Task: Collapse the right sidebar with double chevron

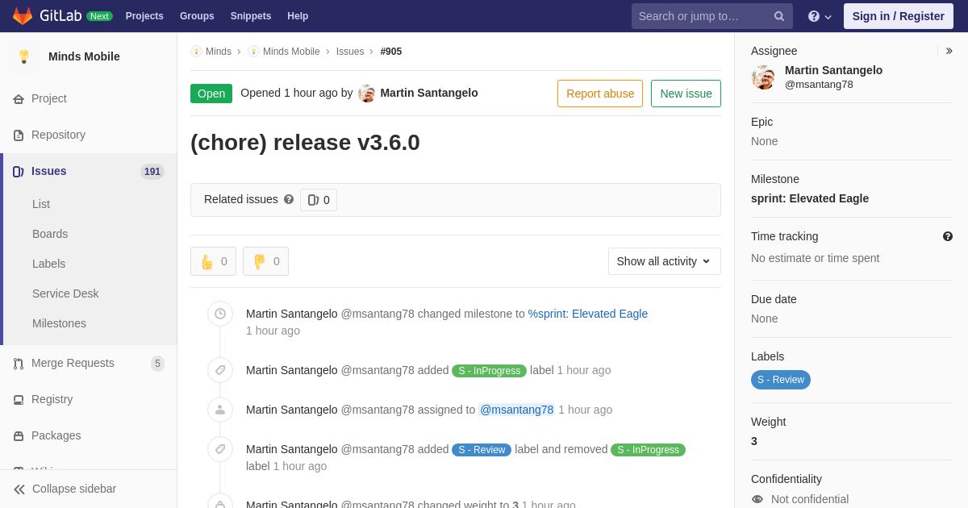Action: 949,51
